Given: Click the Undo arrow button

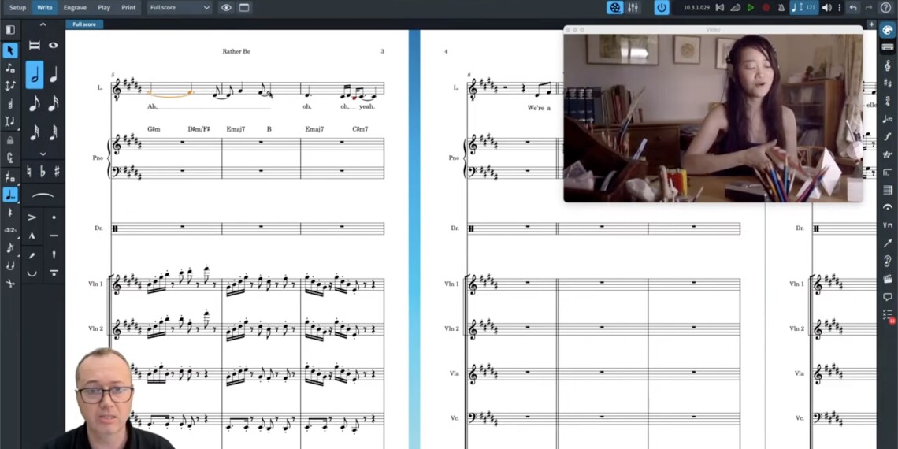Looking at the screenshot, I should pyautogui.click(x=853, y=8).
